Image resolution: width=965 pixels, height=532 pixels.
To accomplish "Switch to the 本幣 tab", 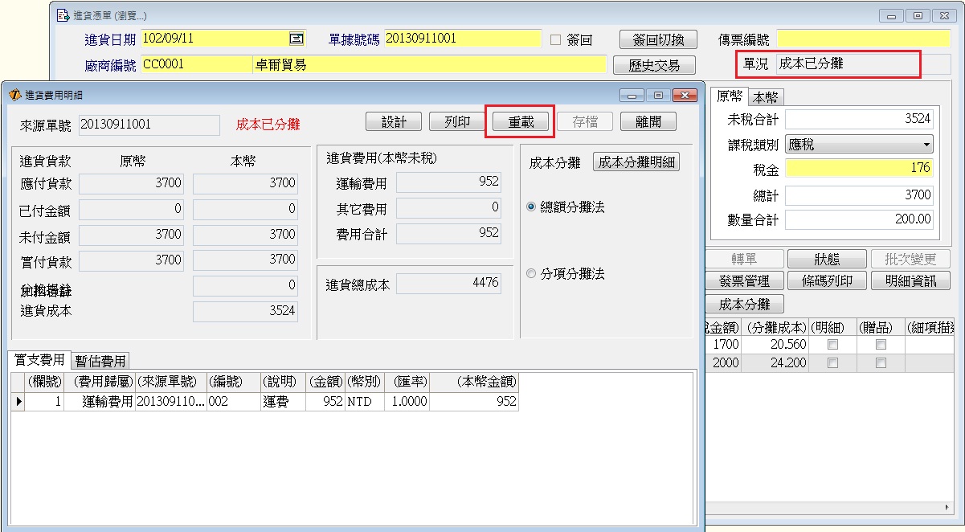I will pyautogui.click(x=766, y=97).
